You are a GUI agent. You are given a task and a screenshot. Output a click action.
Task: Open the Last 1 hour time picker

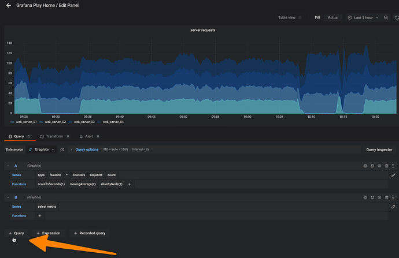point(363,17)
